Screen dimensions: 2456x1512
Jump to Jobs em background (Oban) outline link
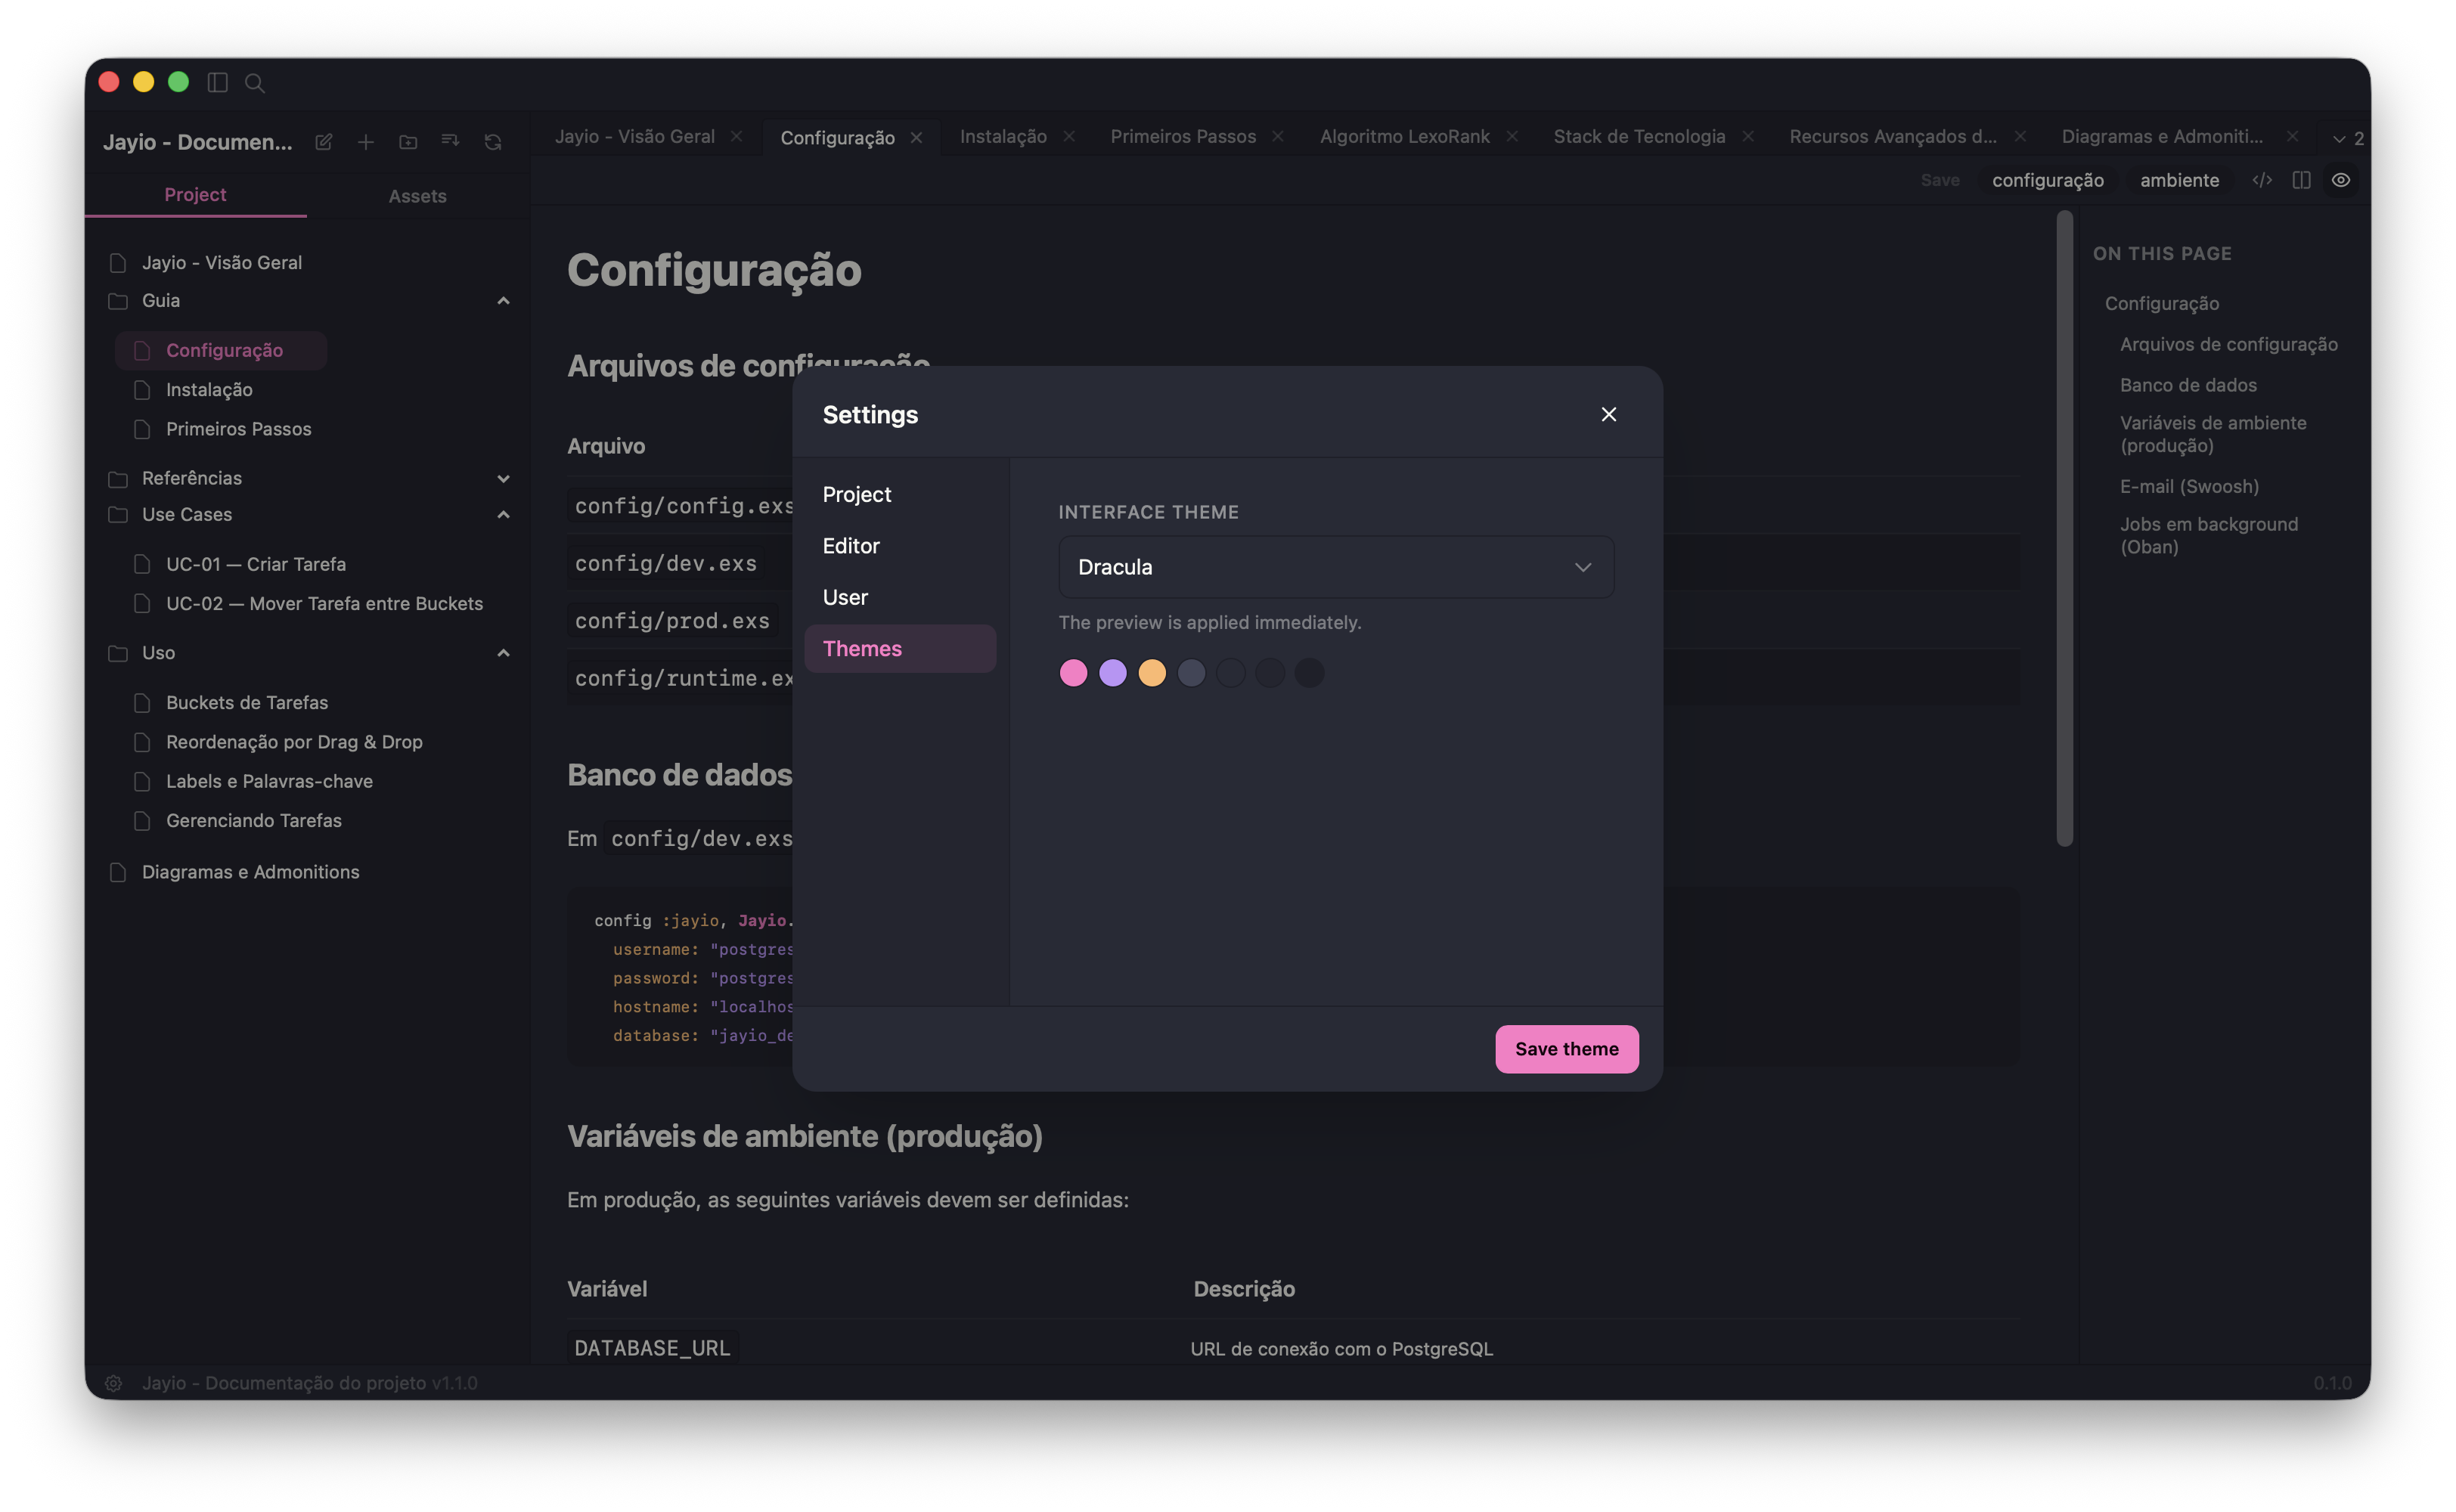[x=2208, y=535]
